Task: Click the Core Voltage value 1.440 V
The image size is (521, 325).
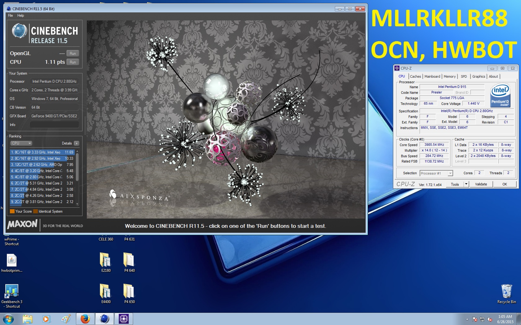Action: click(474, 104)
